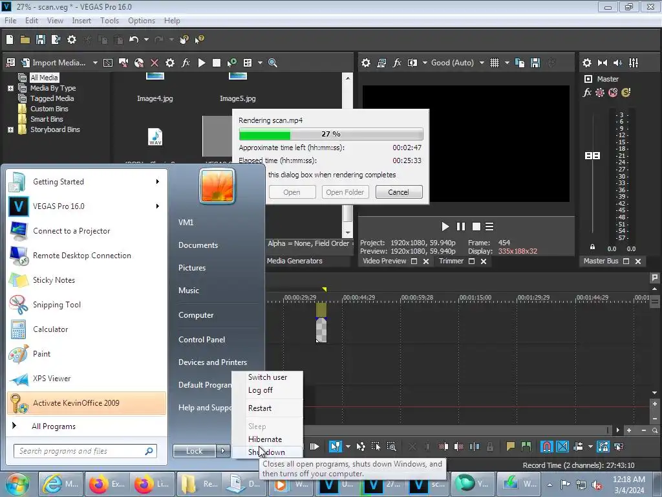Viewport: 662px width, 497px height.
Task: Open Control Panel from Start menu
Action: [202, 340]
